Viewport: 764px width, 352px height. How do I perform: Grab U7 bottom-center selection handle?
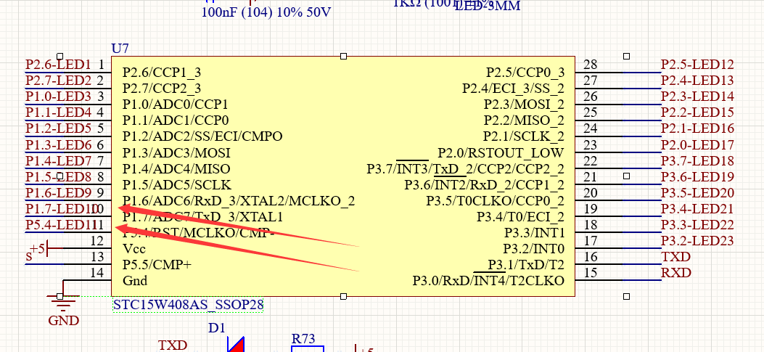343,296
